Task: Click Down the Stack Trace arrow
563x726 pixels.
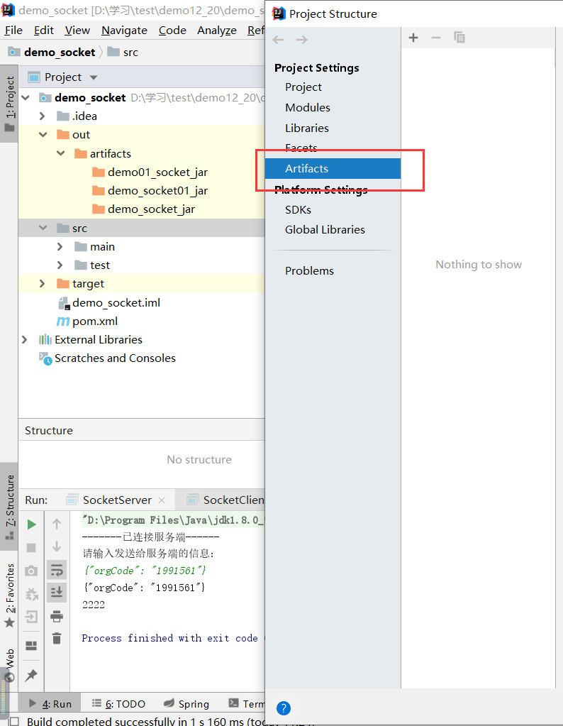Action: pos(57,546)
